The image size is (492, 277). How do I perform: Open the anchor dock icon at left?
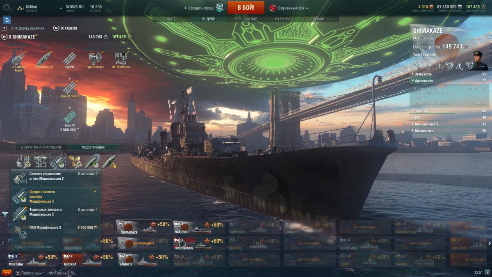7,20
